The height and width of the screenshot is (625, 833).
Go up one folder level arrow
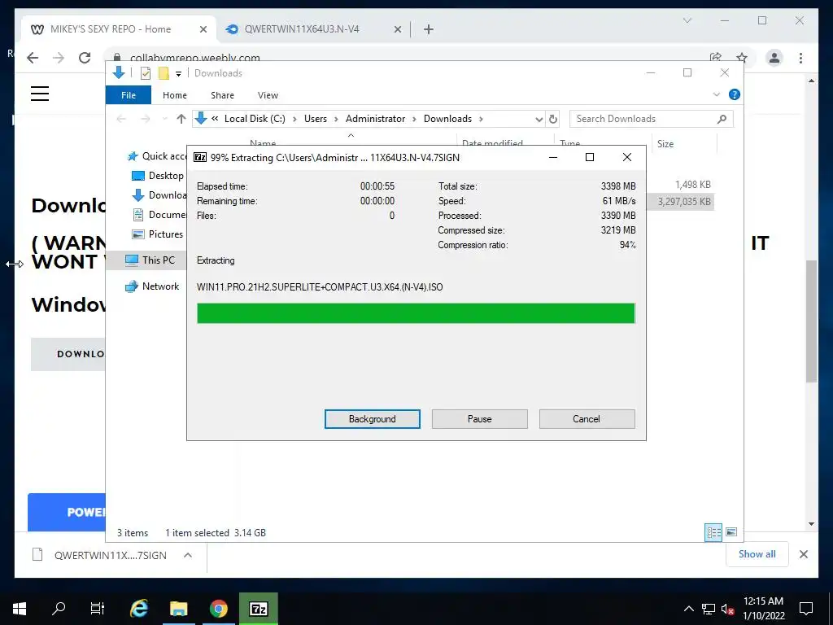[x=181, y=119]
